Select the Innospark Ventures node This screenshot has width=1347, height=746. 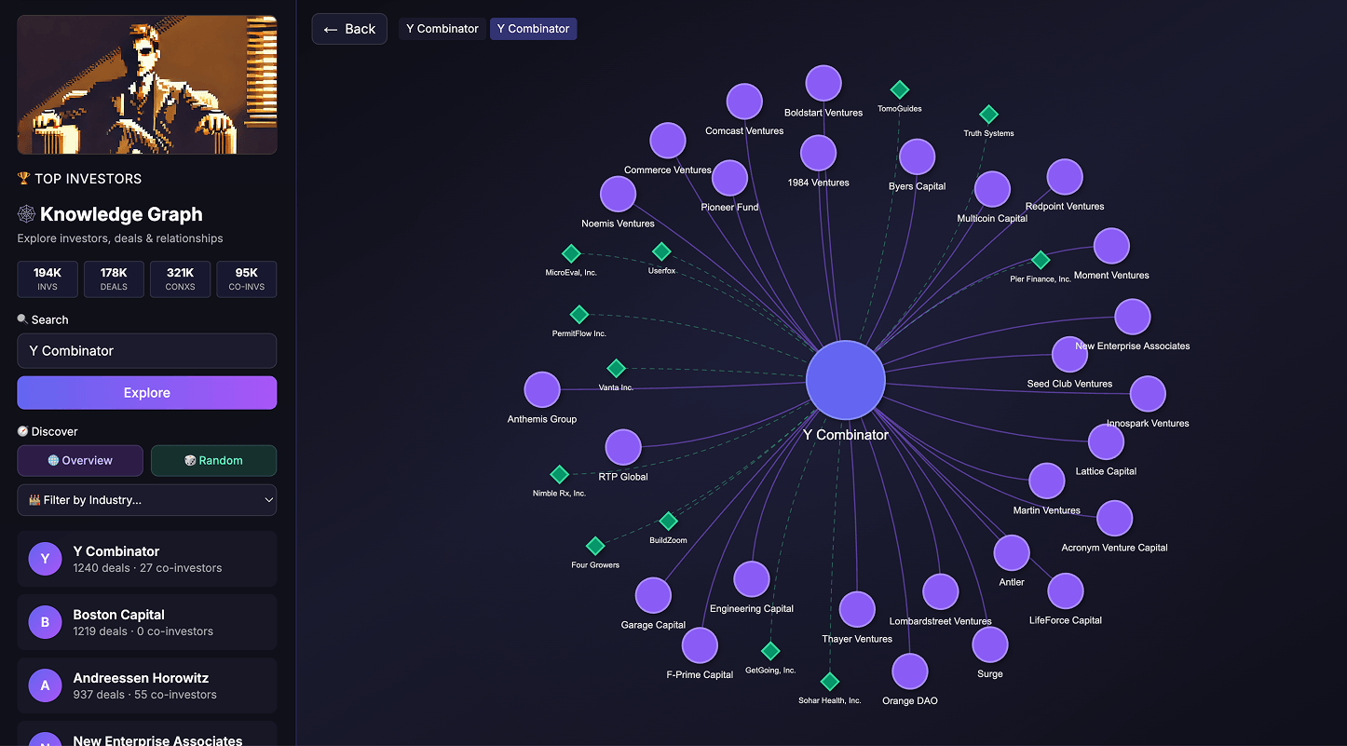[x=1148, y=394]
